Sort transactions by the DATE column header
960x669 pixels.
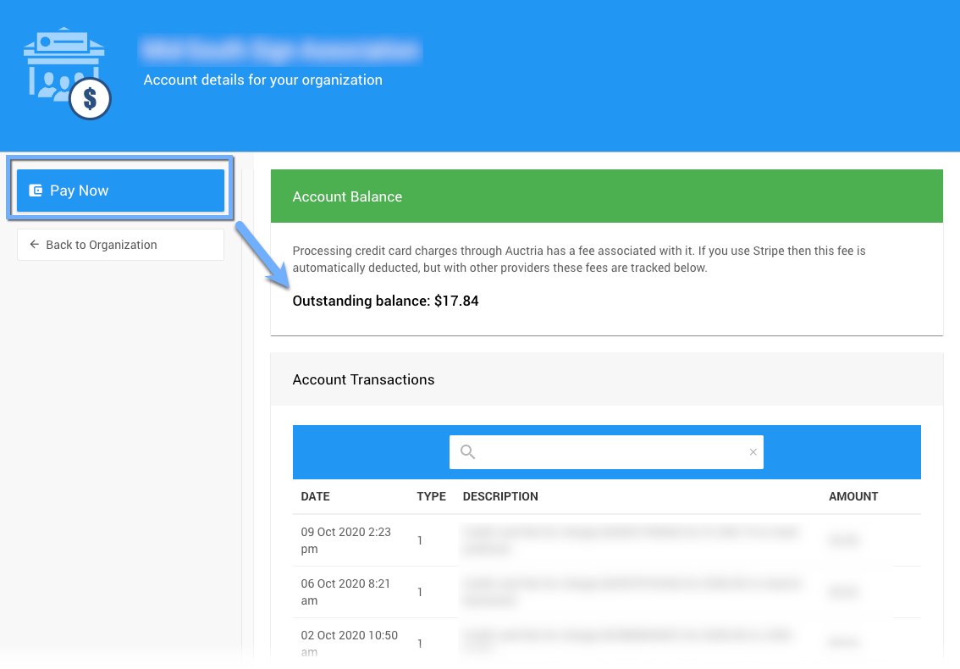point(315,496)
